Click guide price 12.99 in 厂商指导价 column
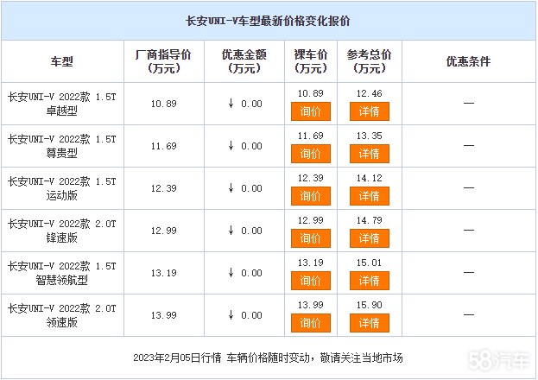The image size is (538, 380). (164, 231)
